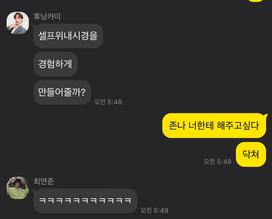Tap the sender name 최연준
Image resolution: width=272 pixels, height=219 pixels.
point(44,181)
